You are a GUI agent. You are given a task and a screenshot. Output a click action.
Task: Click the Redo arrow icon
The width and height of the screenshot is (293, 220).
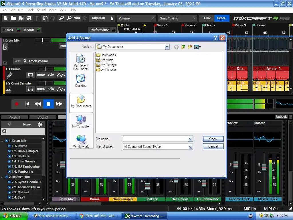tap(53, 18)
